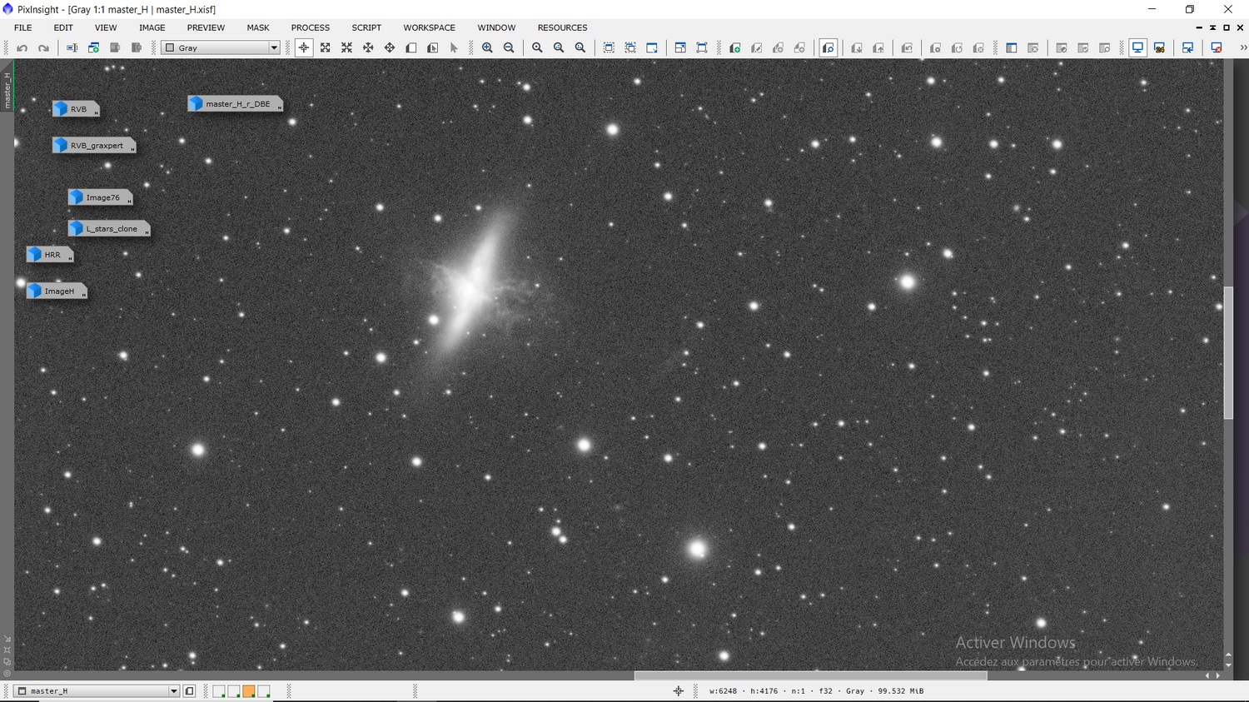The width and height of the screenshot is (1249, 702).
Task: Click the zoom in magnifier icon
Action: [x=487, y=48]
